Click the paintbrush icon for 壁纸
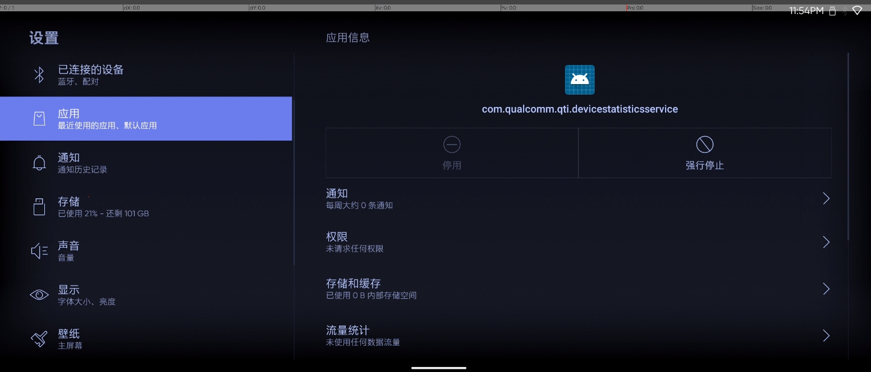This screenshot has width=871, height=372. click(x=39, y=338)
